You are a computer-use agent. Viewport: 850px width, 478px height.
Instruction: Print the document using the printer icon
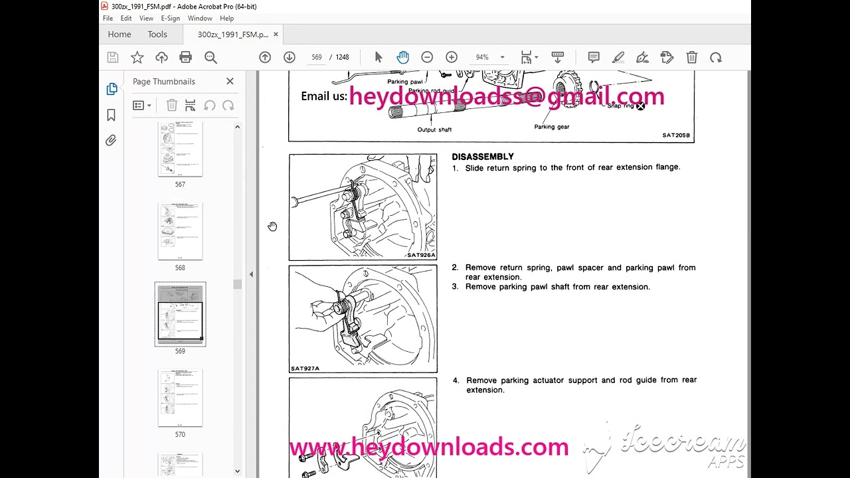point(186,58)
